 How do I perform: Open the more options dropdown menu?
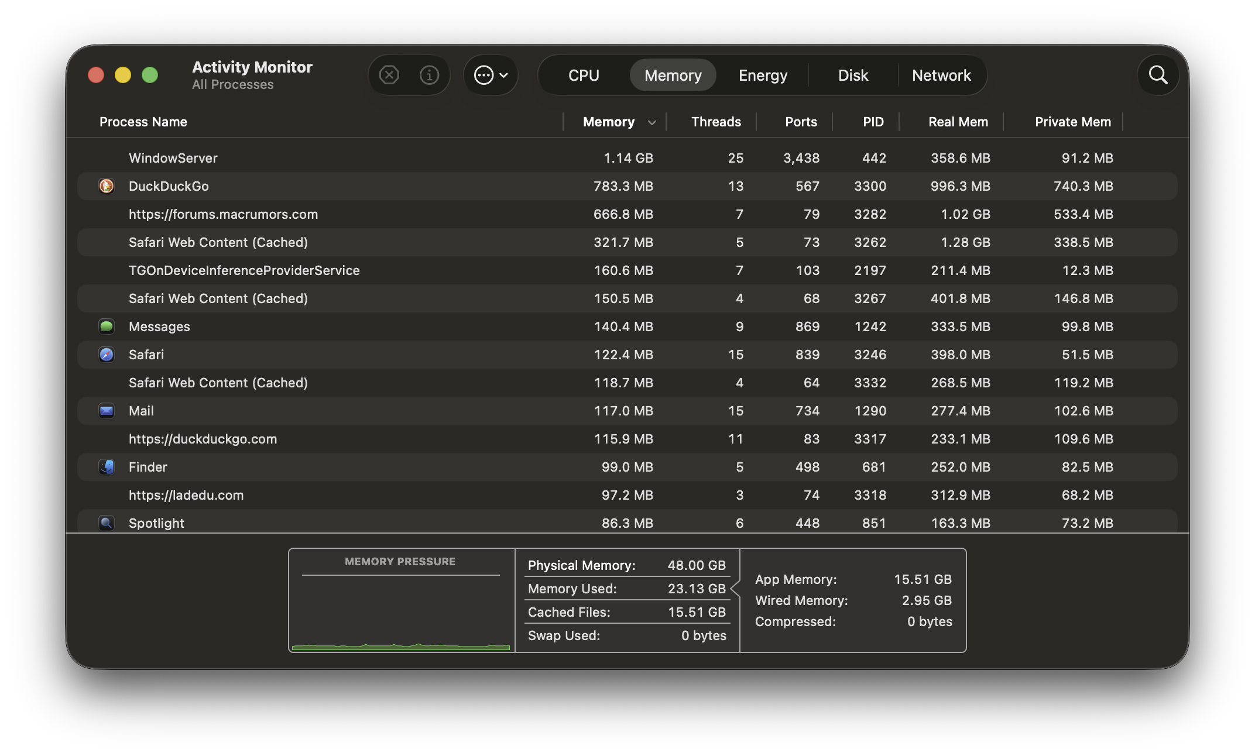point(491,75)
